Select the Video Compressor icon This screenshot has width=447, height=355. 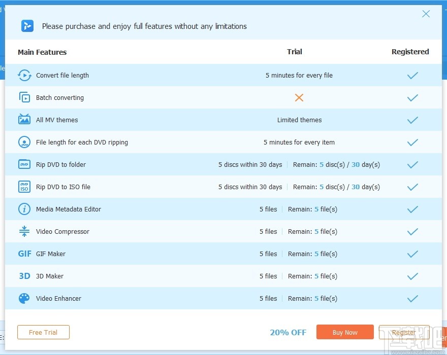[24, 231]
